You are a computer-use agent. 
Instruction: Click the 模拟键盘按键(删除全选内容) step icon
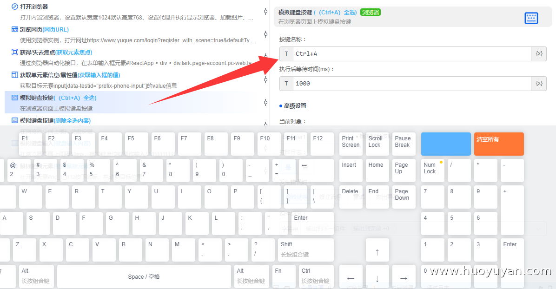click(15, 120)
